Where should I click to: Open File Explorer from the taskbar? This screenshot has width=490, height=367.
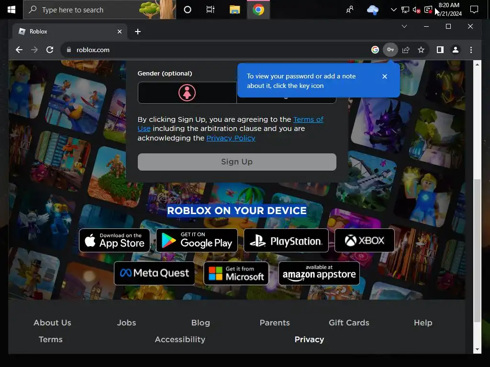tap(234, 10)
